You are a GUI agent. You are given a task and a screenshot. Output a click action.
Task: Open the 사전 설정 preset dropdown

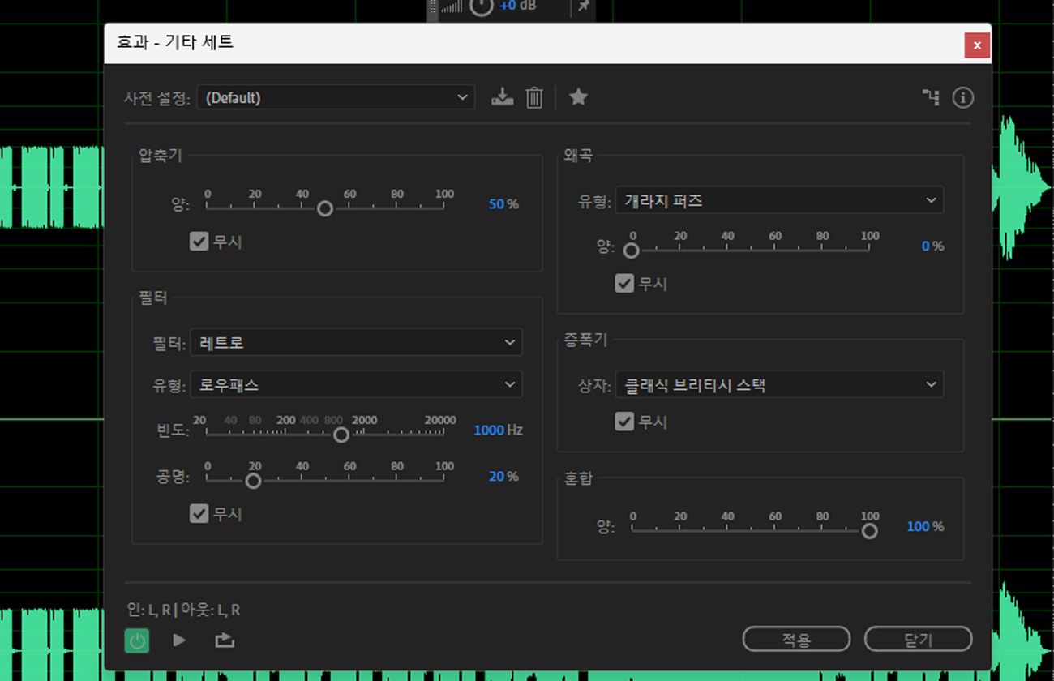point(336,96)
